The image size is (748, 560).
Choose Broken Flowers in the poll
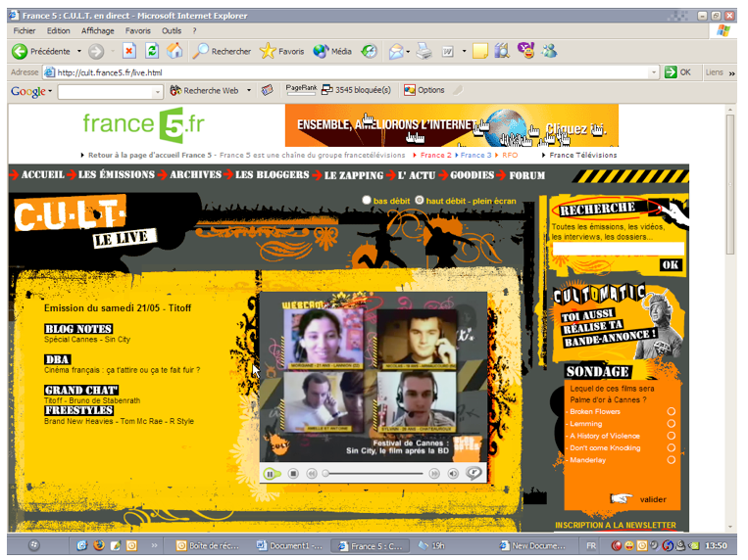pos(672,411)
